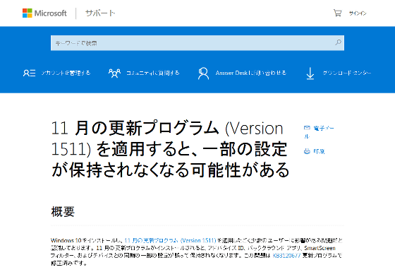Image resolution: width=395 pixels, height=272 pixels.
Task: Open アカウントを管理する menu item
Action: coord(66,73)
